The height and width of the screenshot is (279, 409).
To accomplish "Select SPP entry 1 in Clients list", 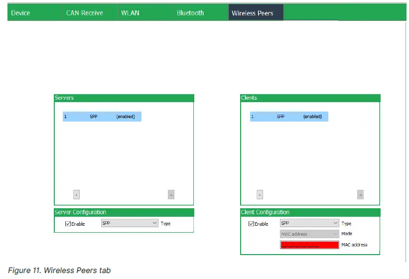I will 289,117.
